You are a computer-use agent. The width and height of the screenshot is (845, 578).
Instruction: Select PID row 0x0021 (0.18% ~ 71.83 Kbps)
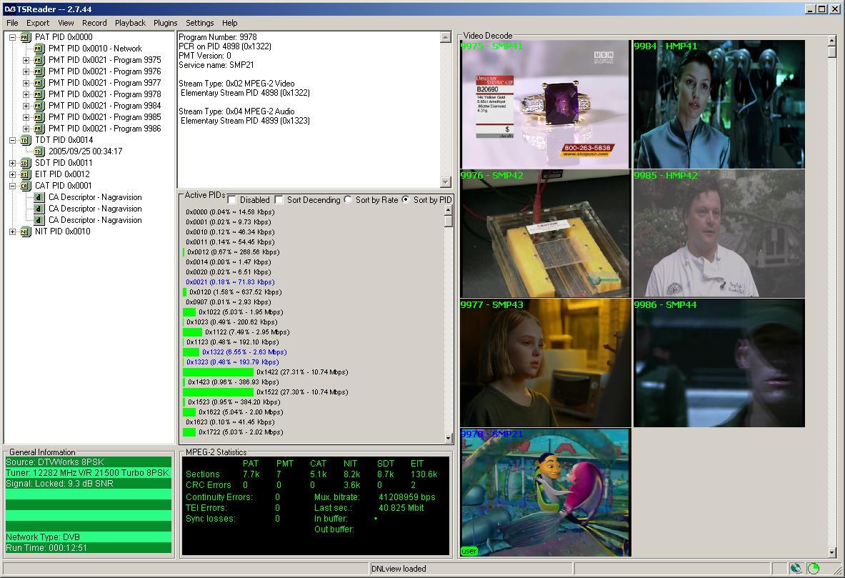coord(230,282)
